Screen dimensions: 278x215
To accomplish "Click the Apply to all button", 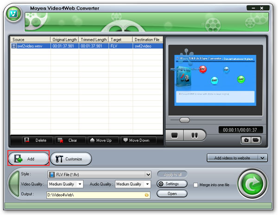I will click(x=172, y=174).
